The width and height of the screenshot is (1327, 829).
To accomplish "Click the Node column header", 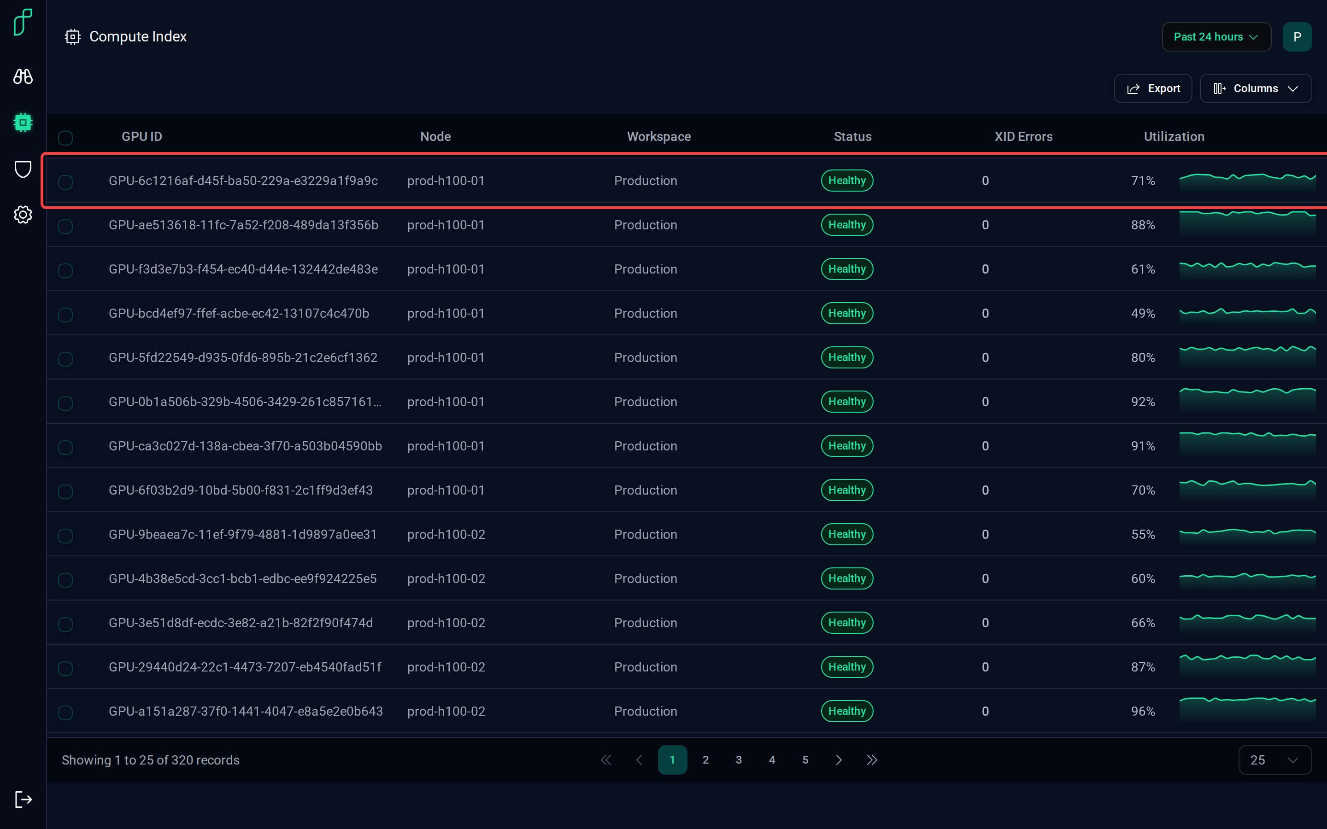I will (x=435, y=136).
